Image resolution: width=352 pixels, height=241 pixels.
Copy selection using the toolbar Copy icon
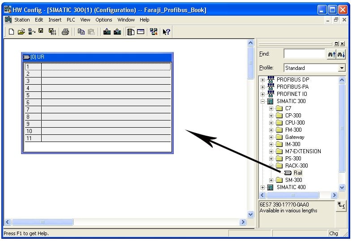pos(81,32)
